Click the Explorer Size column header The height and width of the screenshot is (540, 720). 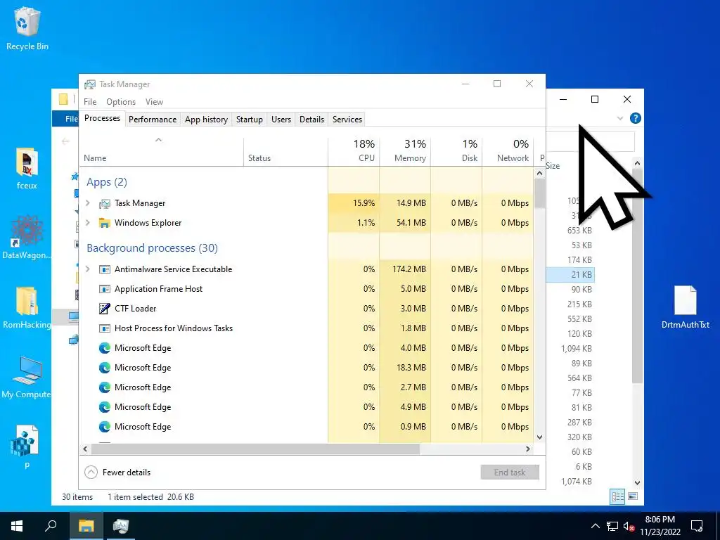pyautogui.click(x=553, y=166)
